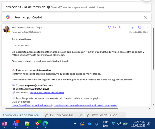This screenshot has height=129, width=155.
Task: Click General\Todos los empleados sensitivity label
Action: pos(77,7)
